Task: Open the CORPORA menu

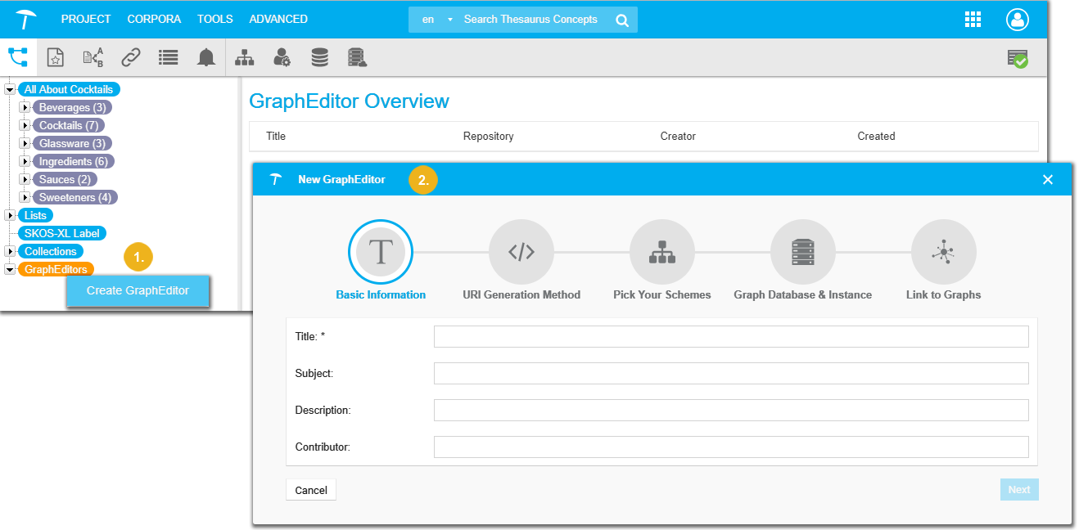Action: coord(154,19)
